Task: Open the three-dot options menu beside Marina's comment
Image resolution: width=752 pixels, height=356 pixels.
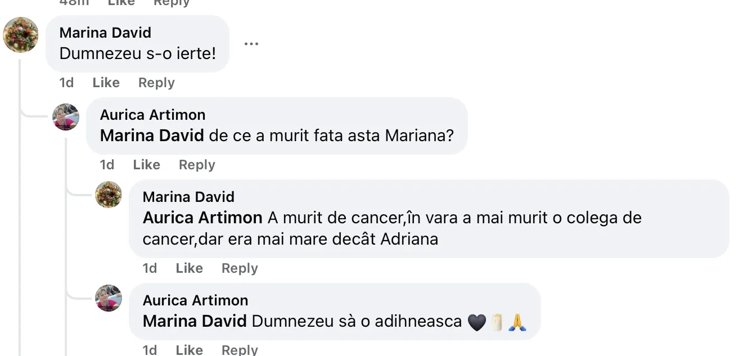Action: (251, 43)
